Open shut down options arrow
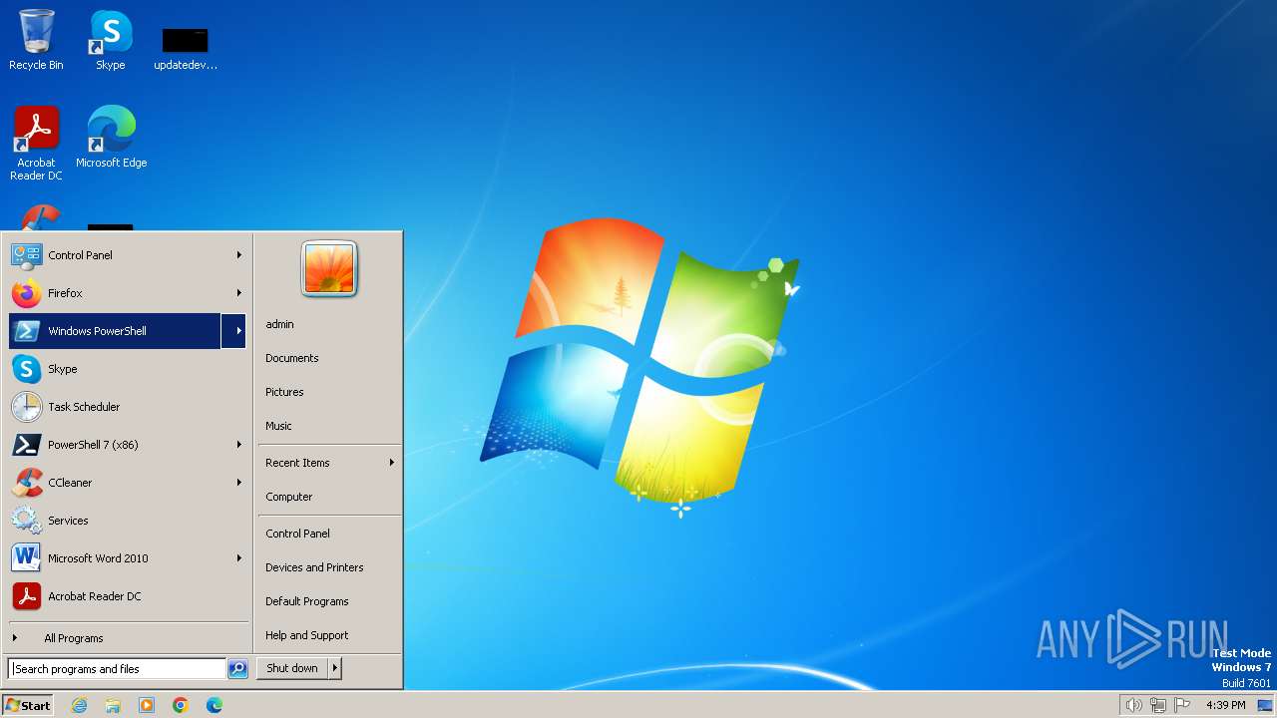 coord(335,668)
